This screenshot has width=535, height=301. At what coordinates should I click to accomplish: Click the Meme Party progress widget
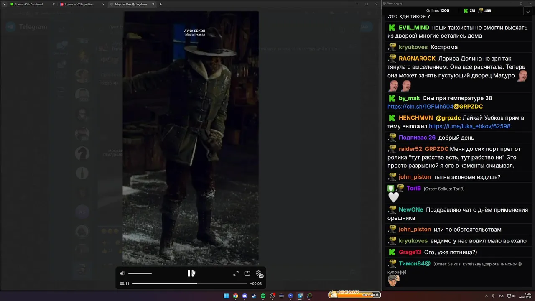pyautogui.click(x=354, y=294)
